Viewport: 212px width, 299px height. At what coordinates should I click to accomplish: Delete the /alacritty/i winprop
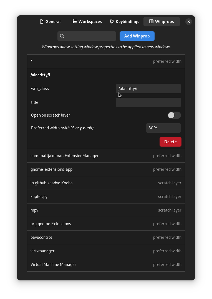coord(170,142)
